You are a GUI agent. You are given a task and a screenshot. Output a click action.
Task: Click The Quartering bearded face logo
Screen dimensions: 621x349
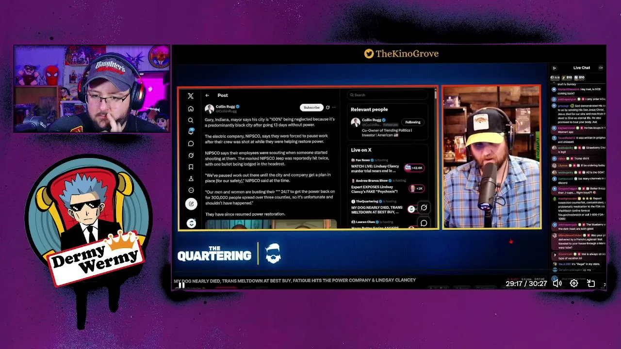coord(273,254)
